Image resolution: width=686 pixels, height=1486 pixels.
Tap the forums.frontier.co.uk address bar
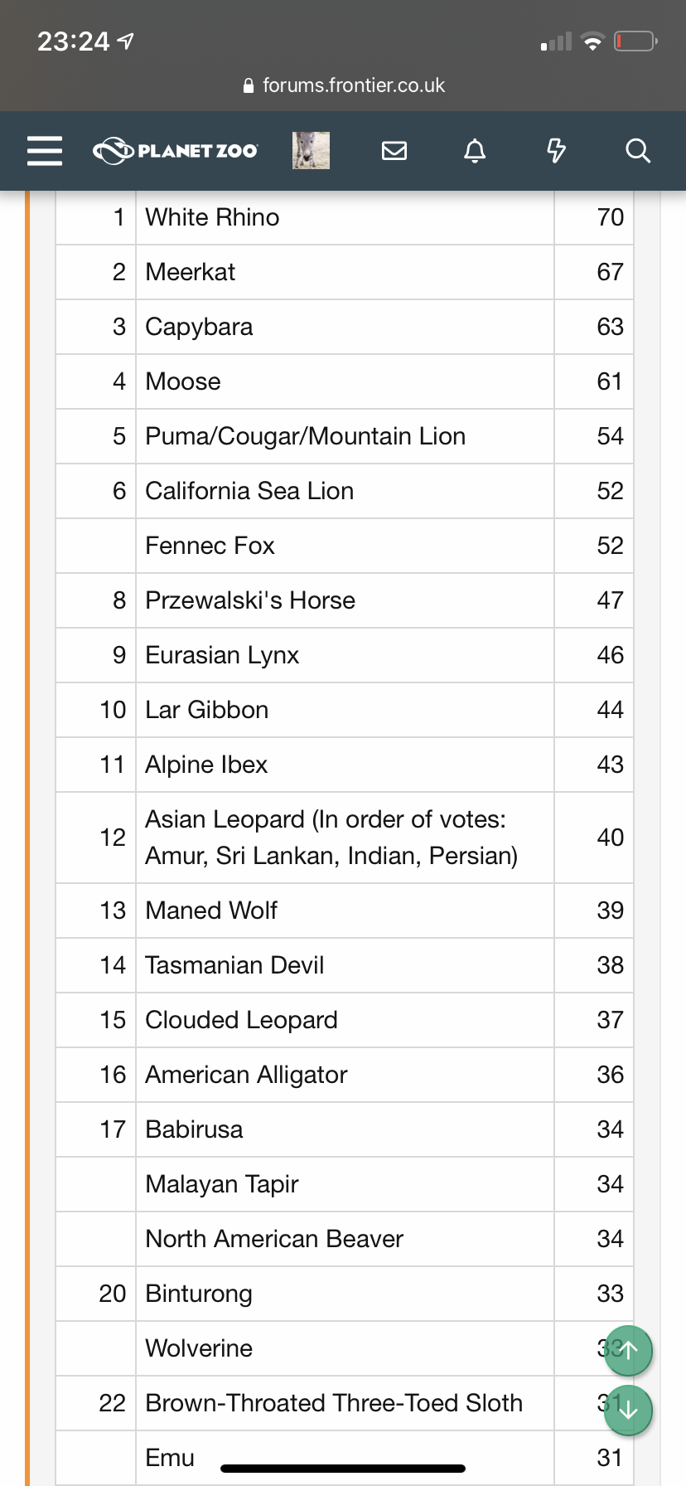coord(344,85)
